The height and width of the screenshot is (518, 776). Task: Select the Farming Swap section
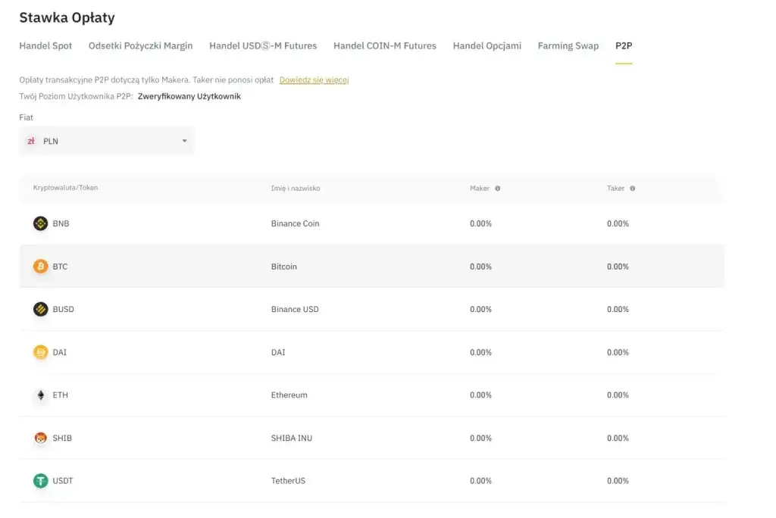tap(568, 45)
